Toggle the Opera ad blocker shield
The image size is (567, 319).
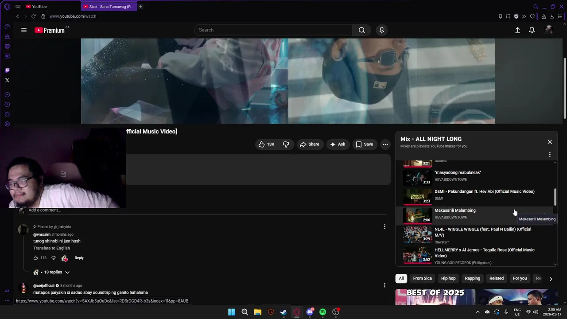tap(516, 16)
